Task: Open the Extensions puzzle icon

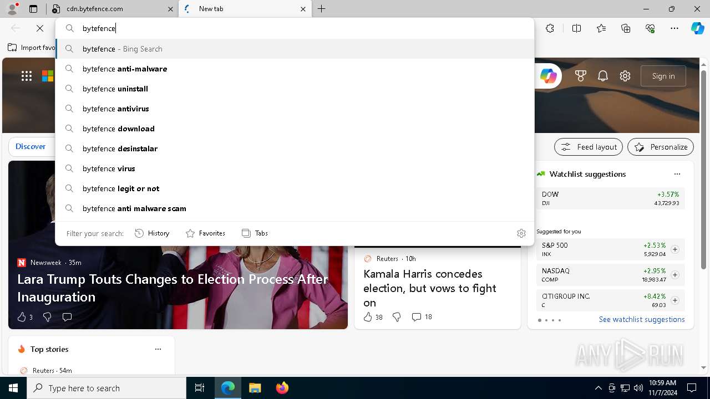Action: [550, 28]
